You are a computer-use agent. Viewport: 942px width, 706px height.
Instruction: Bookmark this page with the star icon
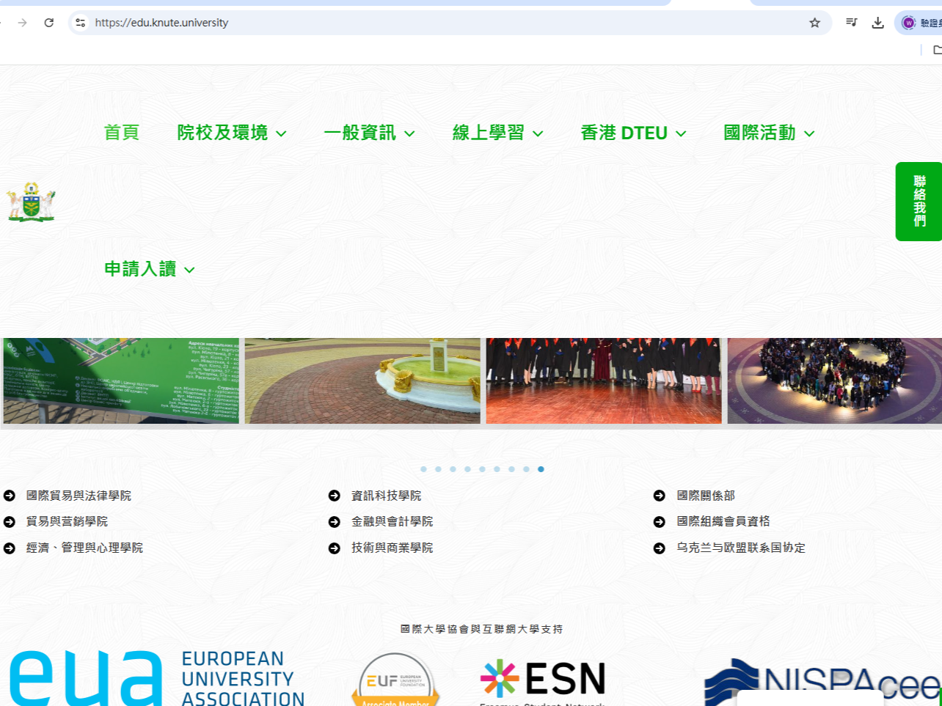[814, 23]
